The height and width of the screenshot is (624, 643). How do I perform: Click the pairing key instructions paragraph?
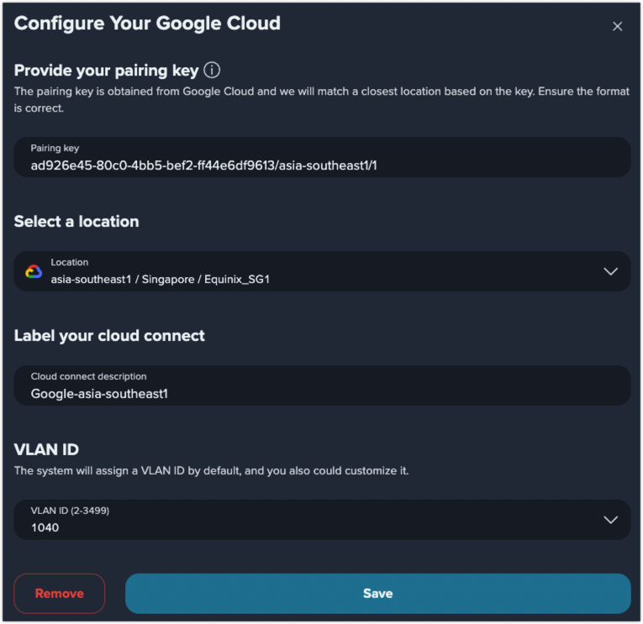(321, 100)
